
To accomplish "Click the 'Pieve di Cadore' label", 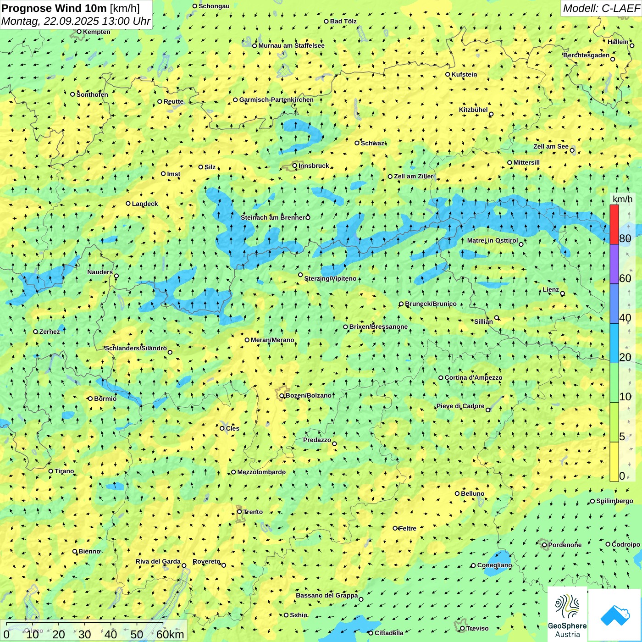I will pyautogui.click(x=460, y=406).
